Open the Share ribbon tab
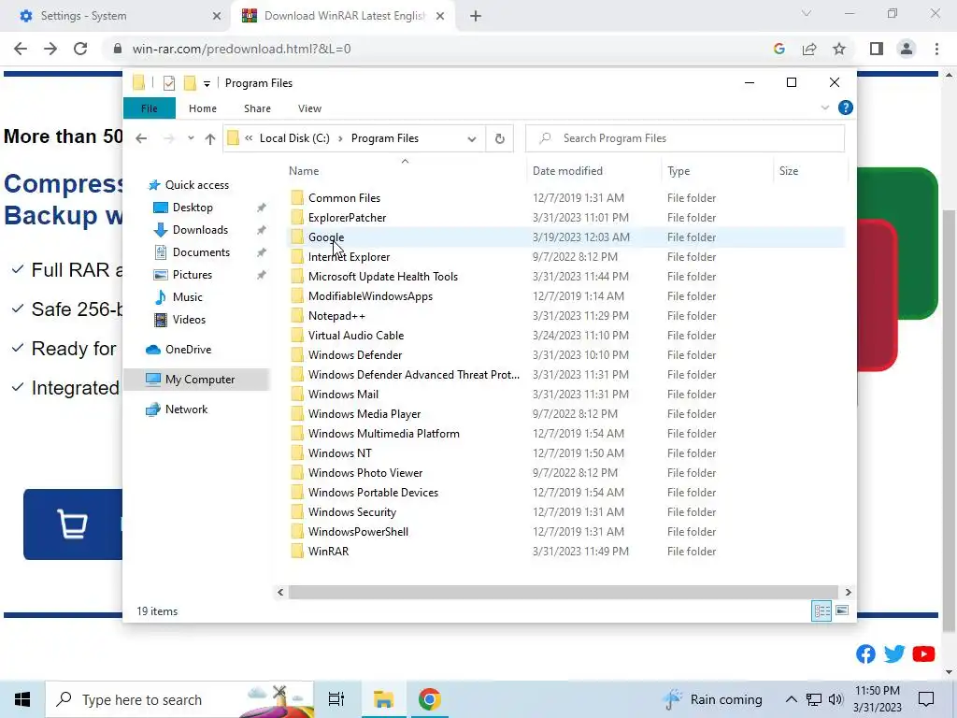 pos(257,108)
